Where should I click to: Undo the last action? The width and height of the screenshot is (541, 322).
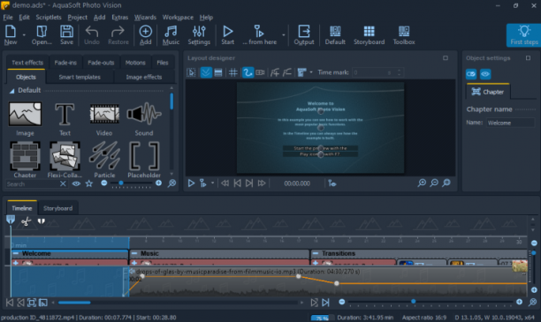92,34
